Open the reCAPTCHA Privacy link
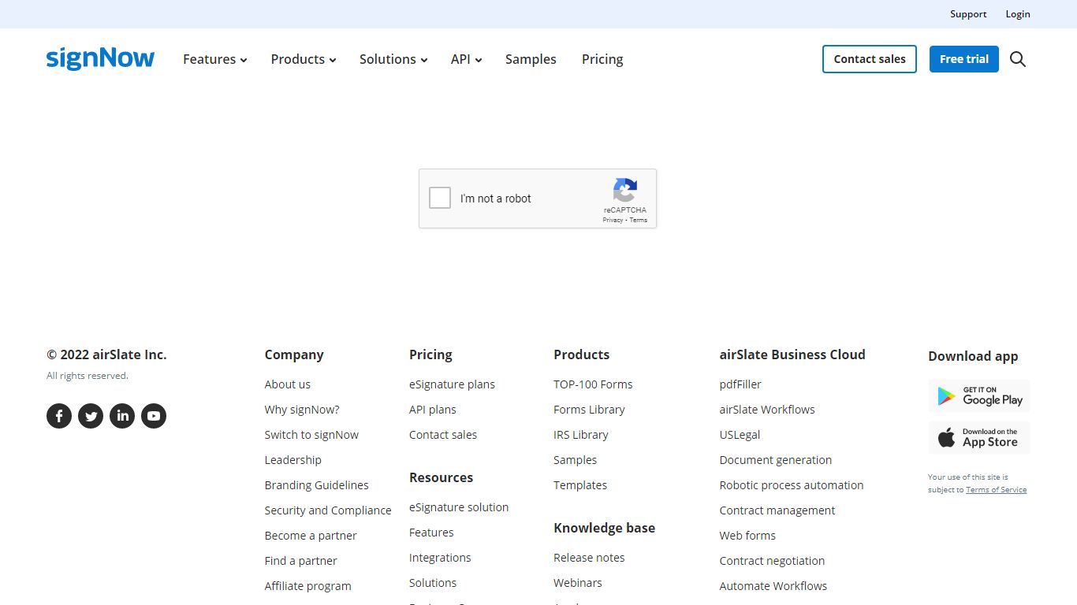1077x605 pixels. coord(613,220)
